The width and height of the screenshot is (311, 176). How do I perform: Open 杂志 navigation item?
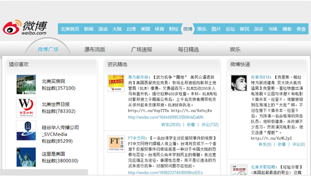[x=258, y=29]
